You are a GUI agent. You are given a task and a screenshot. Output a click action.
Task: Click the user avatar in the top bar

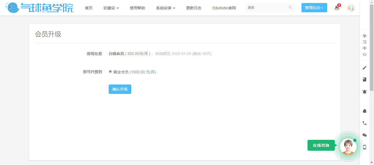pyautogui.click(x=351, y=8)
